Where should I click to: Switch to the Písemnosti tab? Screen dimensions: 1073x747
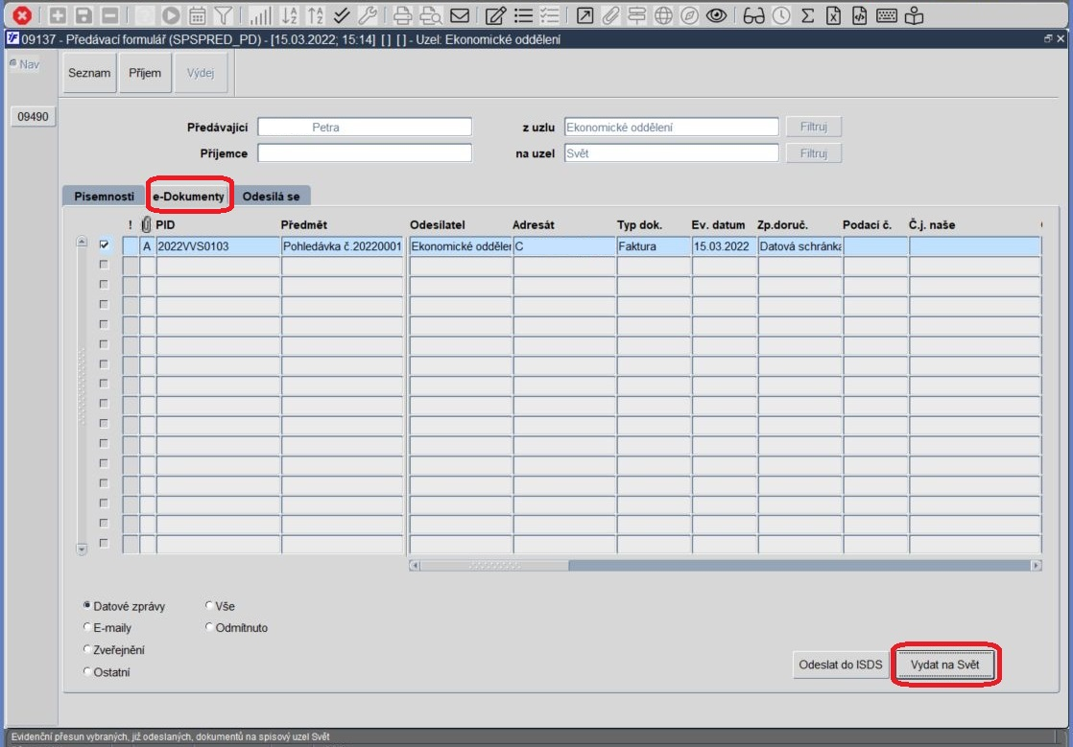104,197
